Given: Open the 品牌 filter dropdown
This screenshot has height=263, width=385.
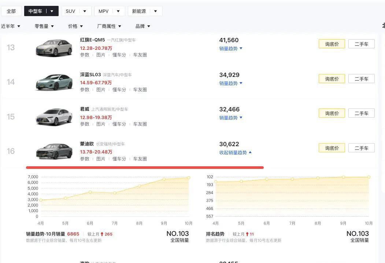Looking at the screenshot, I should pos(142,26).
